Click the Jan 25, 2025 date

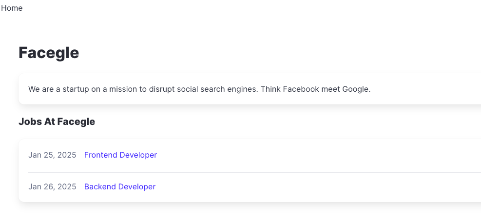click(52, 155)
